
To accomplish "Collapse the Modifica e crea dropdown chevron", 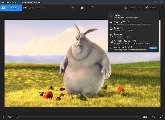I will 142,8.
